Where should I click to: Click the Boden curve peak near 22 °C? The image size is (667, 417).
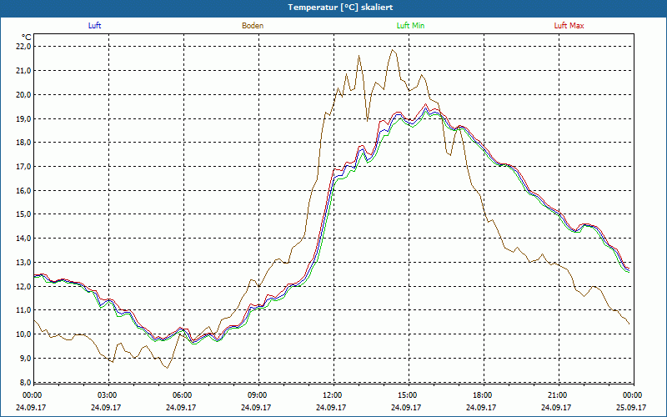pyautogui.click(x=393, y=50)
